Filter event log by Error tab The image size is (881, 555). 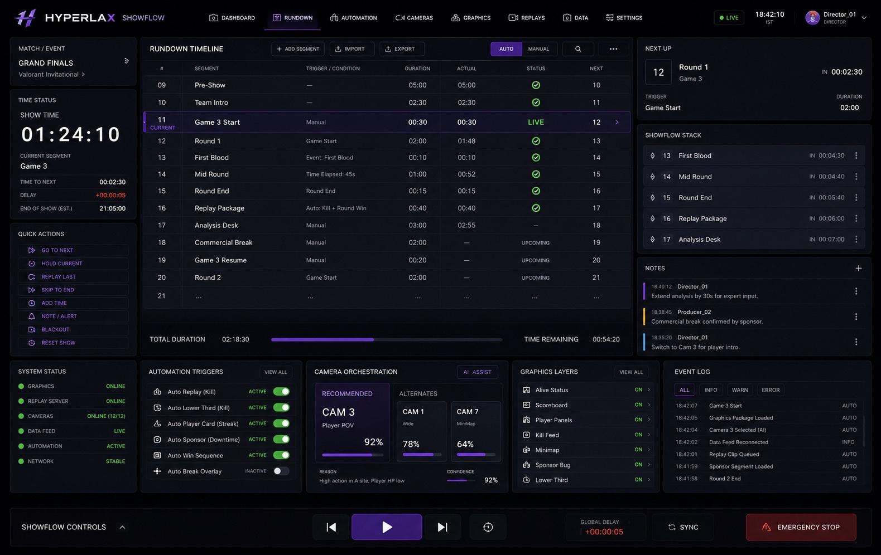click(x=771, y=390)
